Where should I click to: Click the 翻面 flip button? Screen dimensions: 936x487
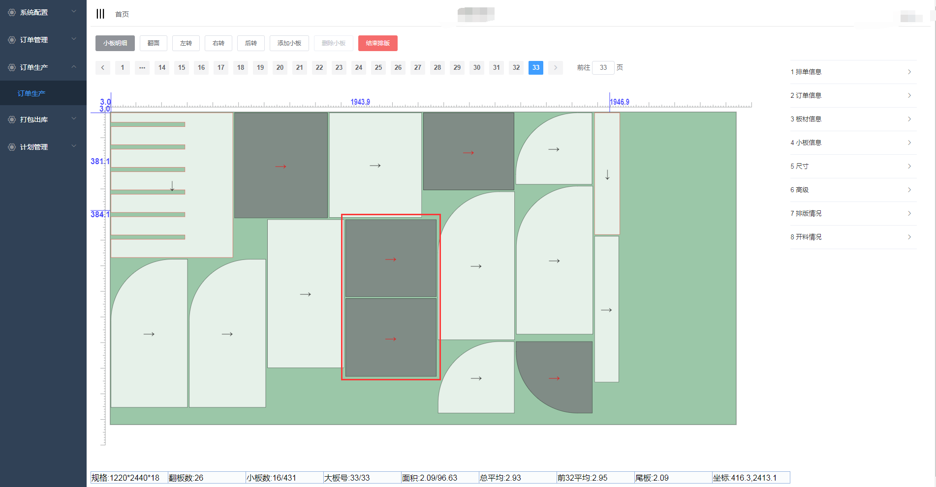[154, 43]
